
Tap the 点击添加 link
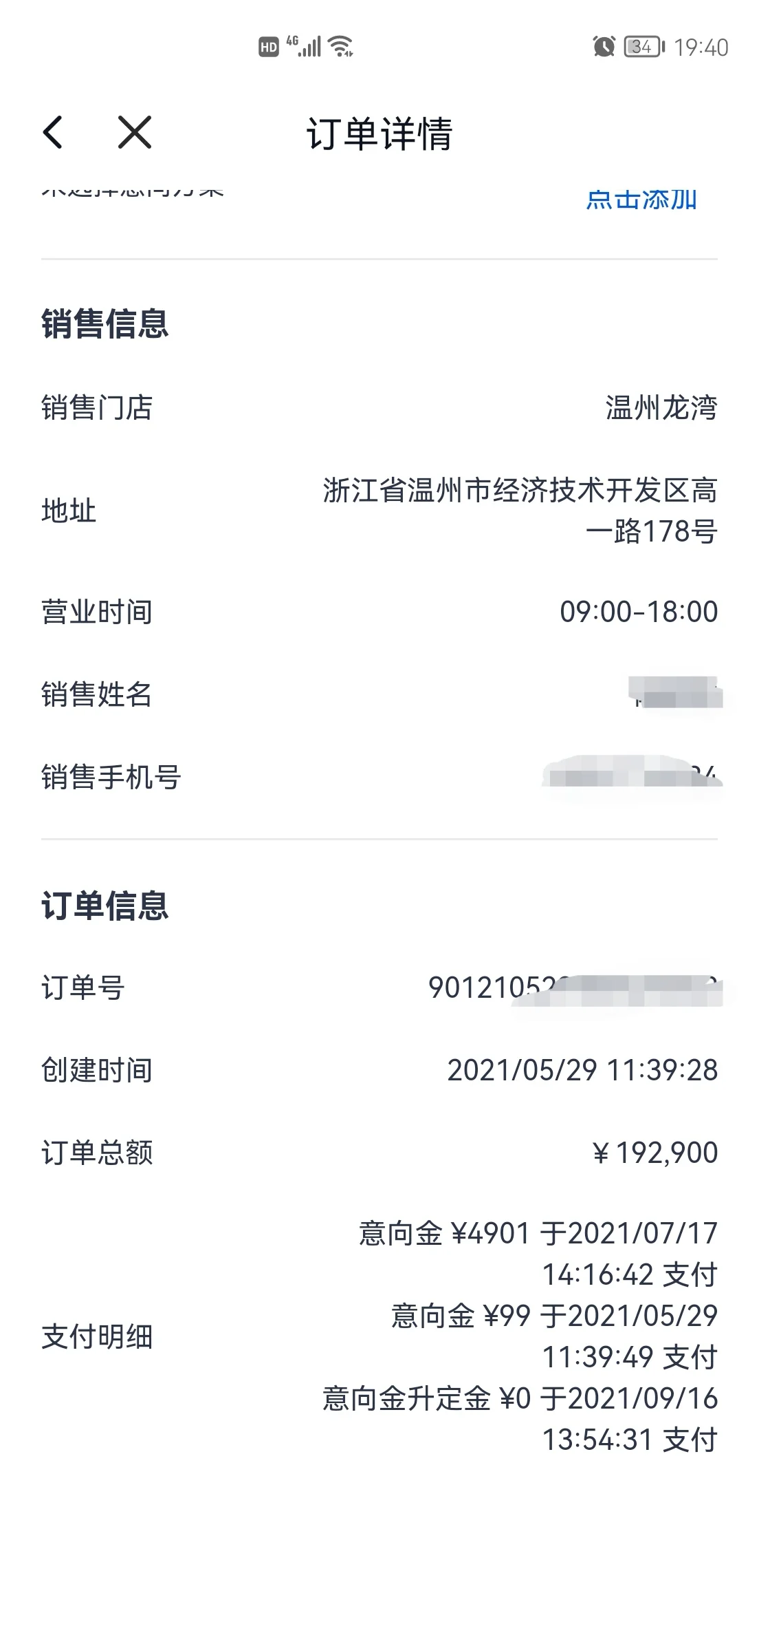(x=641, y=200)
